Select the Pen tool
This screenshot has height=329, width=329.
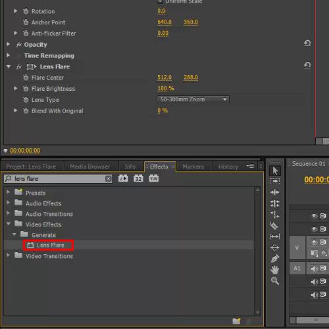274,259
